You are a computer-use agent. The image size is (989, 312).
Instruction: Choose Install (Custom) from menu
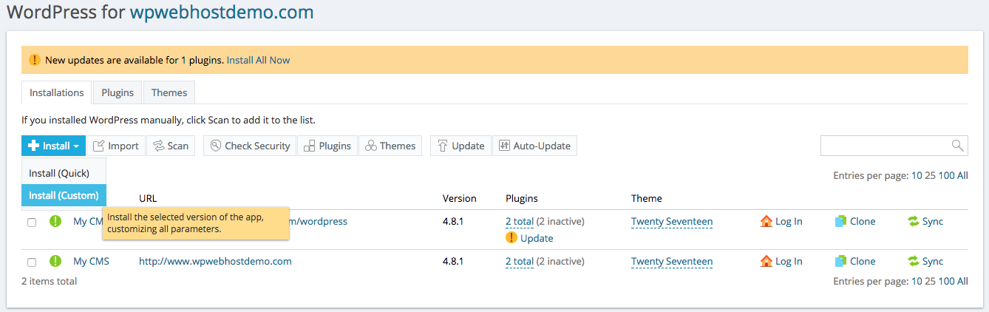pyautogui.click(x=64, y=195)
